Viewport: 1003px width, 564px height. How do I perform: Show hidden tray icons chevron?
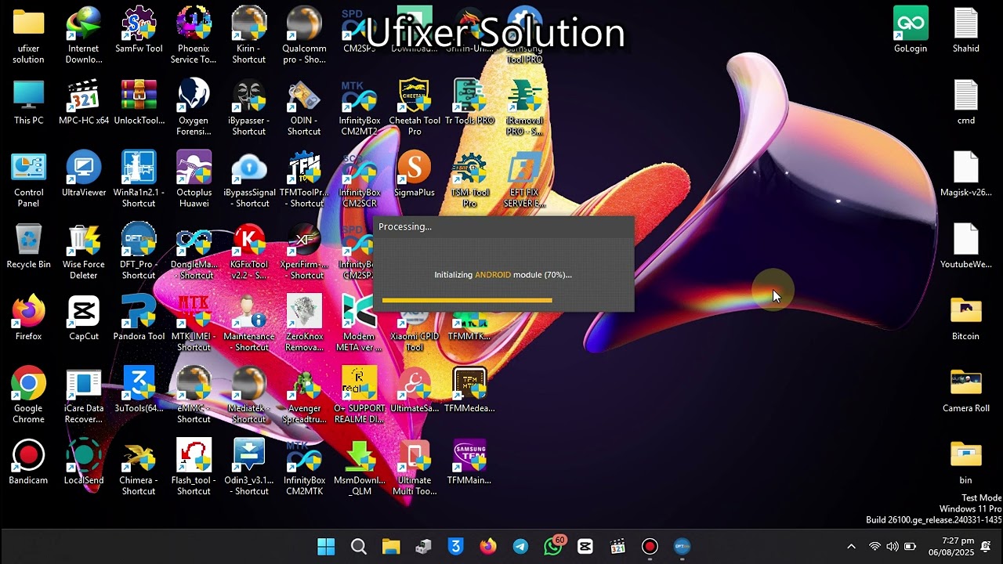click(851, 547)
